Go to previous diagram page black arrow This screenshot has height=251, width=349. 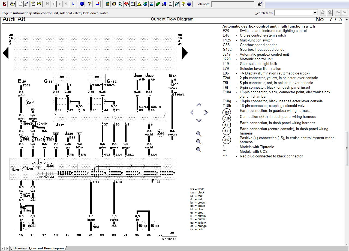(x=6, y=53)
